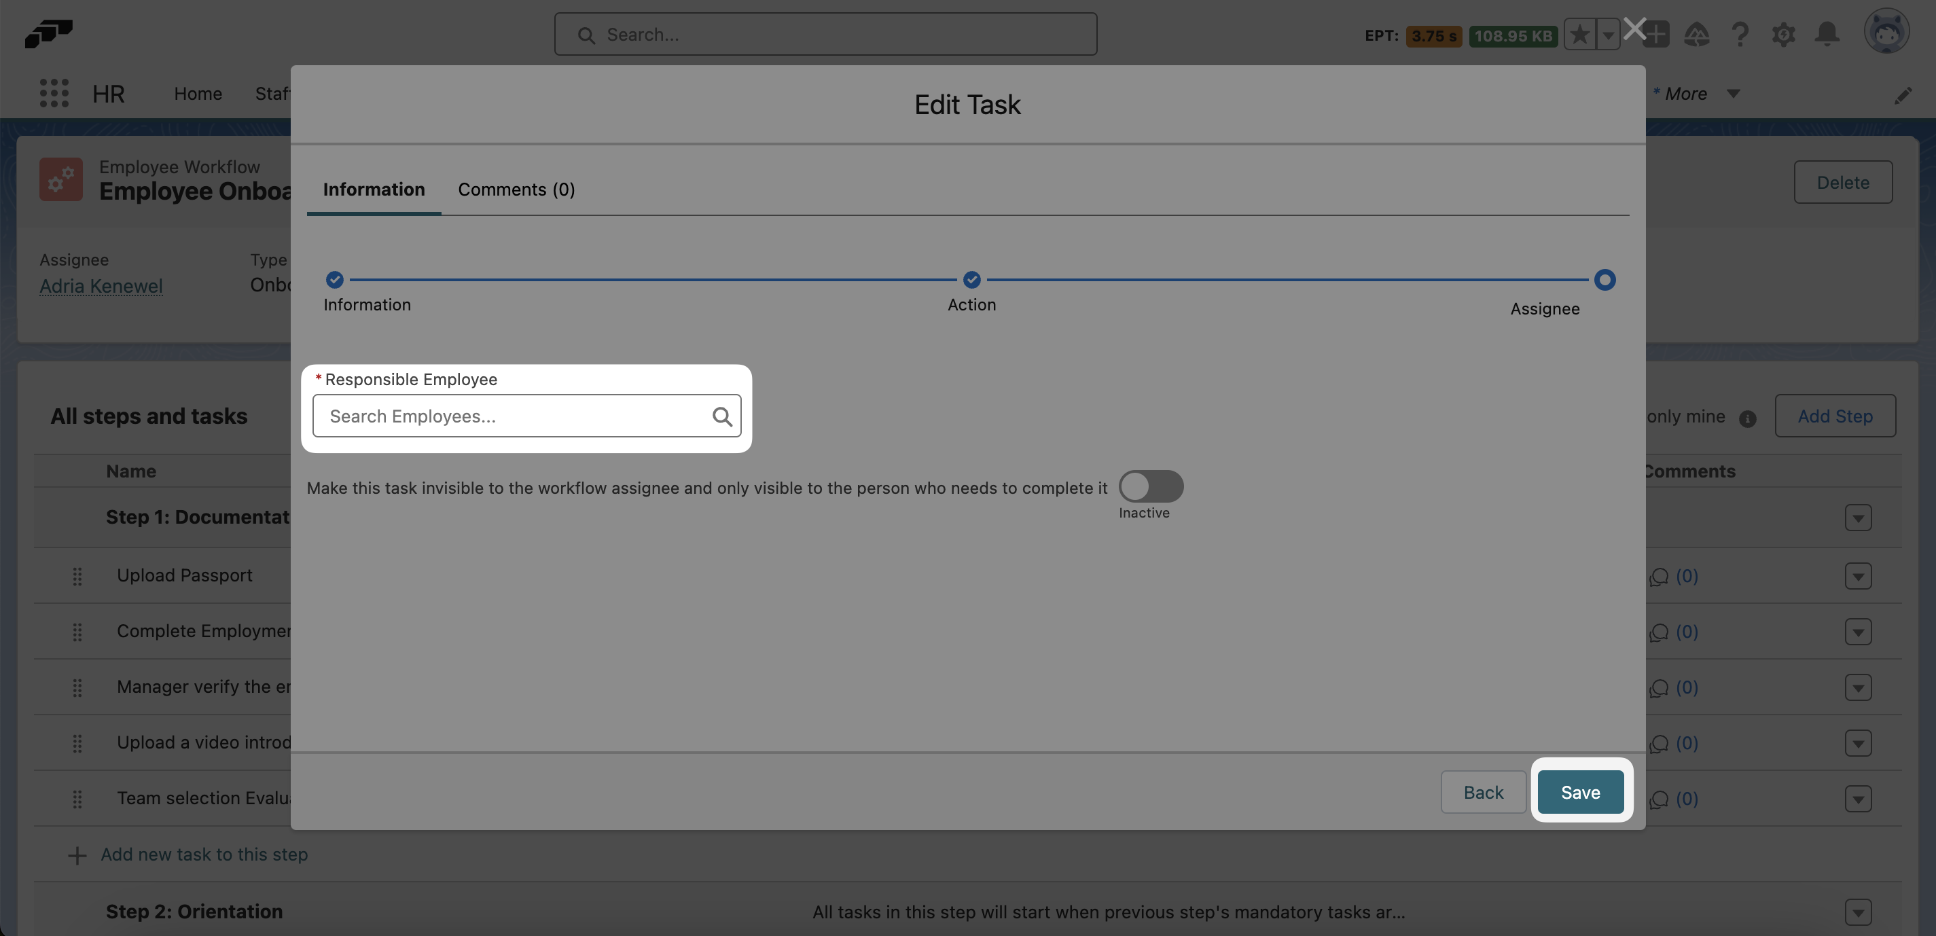
Task: Open Salesforce Setup gear menu
Action: tap(1785, 34)
